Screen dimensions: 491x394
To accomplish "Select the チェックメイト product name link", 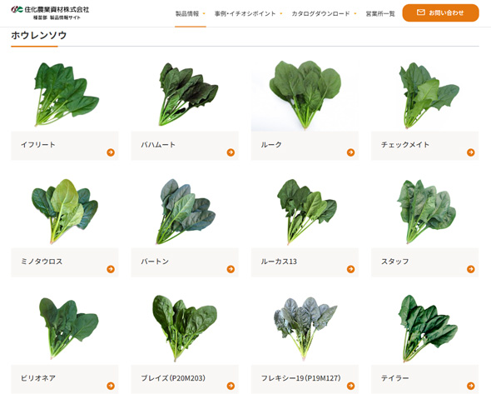I will [405, 144].
